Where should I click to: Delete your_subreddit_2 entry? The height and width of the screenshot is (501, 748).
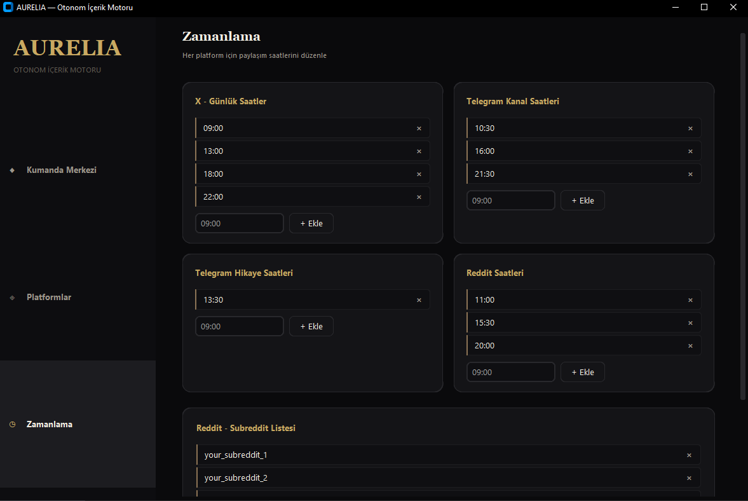[689, 478]
